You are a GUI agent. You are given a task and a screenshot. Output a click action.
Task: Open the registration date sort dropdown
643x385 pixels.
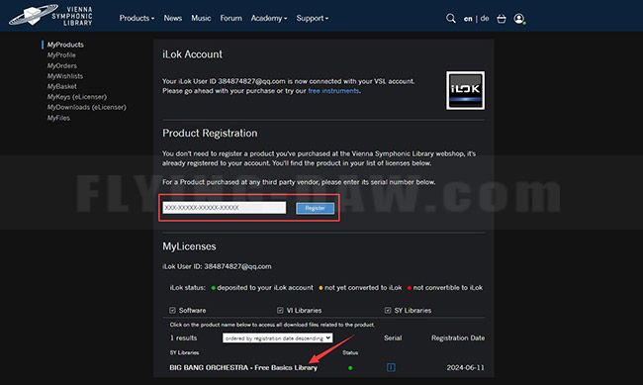click(278, 338)
